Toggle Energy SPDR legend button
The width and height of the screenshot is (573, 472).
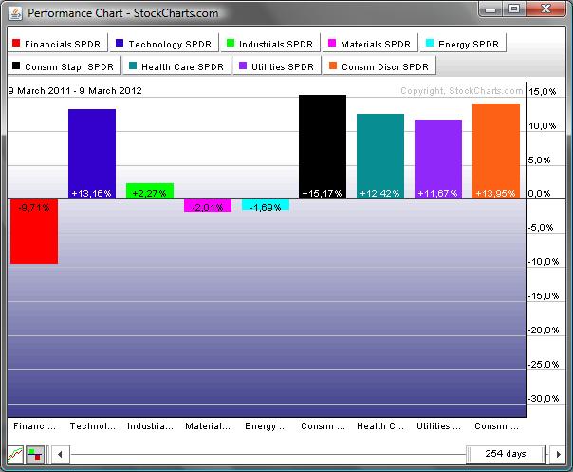click(465, 44)
